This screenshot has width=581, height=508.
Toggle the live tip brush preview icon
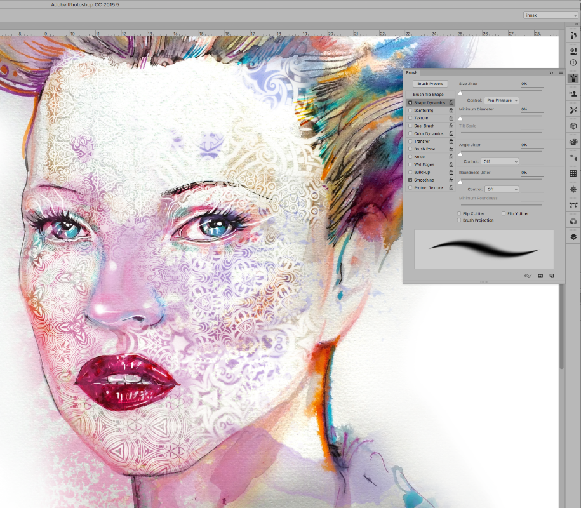[528, 276]
